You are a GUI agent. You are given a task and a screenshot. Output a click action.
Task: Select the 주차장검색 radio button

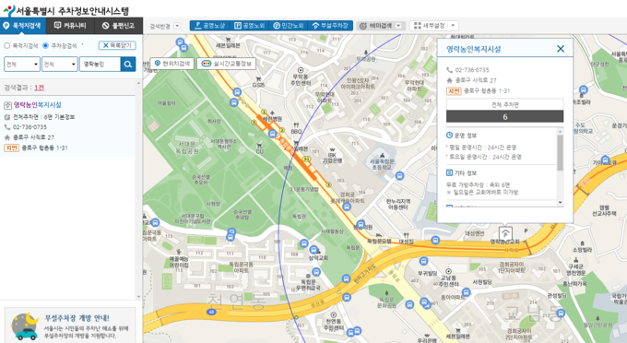pyautogui.click(x=45, y=45)
